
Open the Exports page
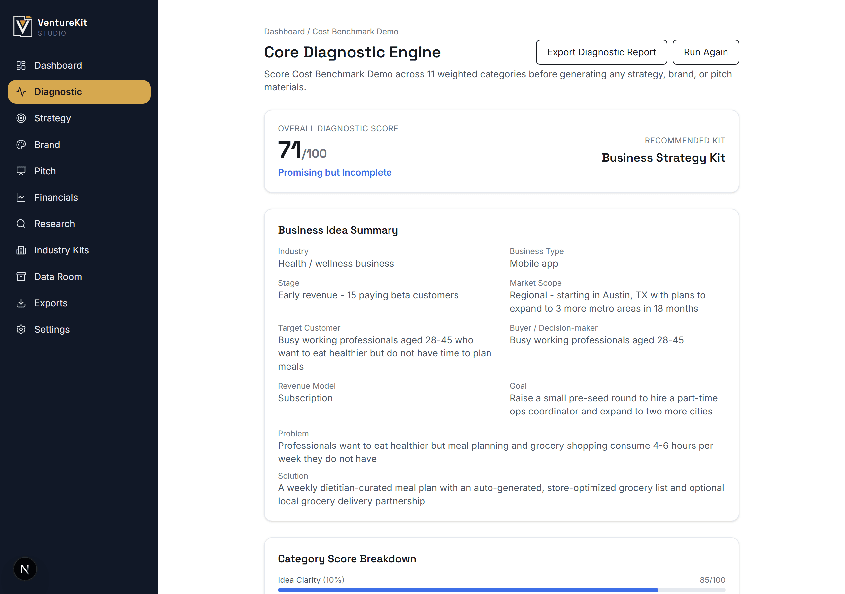pyautogui.click(x=79, y=303)
